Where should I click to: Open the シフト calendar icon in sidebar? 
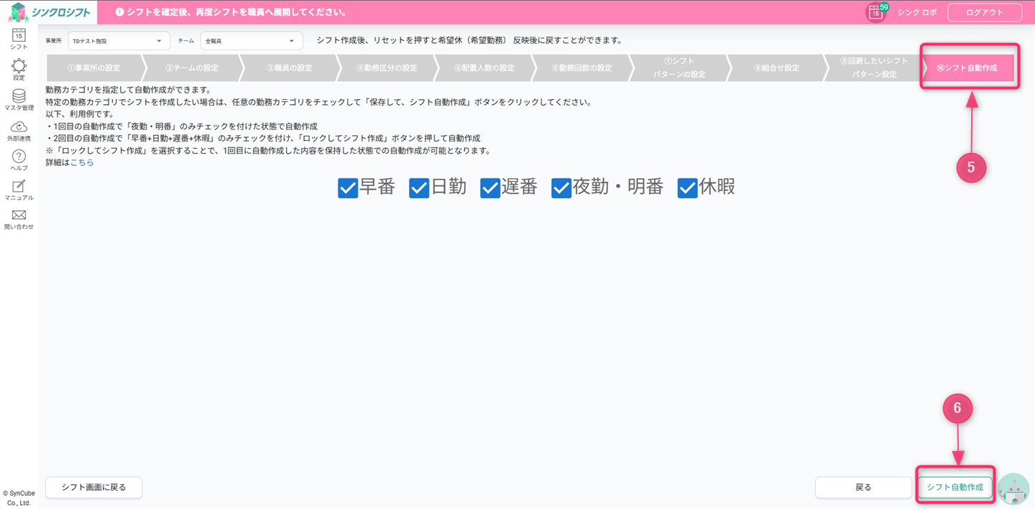coord(19,37)
